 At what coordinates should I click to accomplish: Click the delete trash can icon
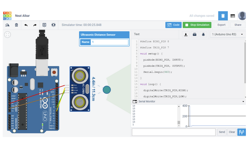pos(16,25)
